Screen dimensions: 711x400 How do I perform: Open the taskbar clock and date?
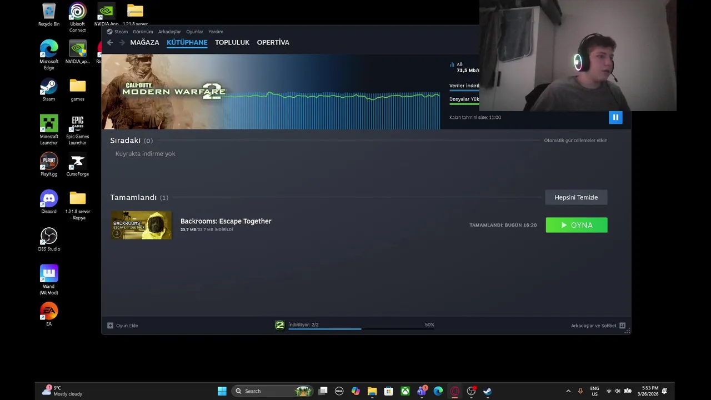tap(648, 391)
